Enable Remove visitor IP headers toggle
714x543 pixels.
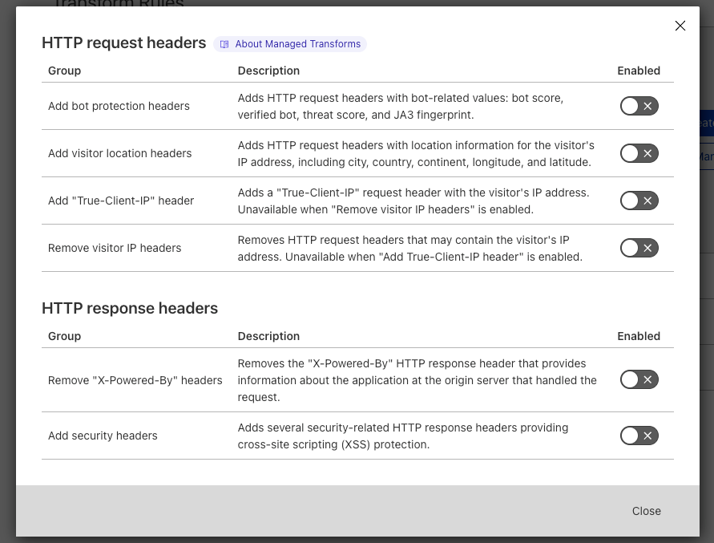click(639, 248)
